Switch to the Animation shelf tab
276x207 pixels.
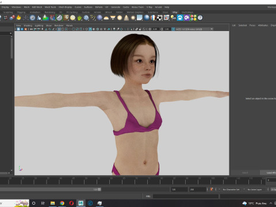click(x=35, y=12)
